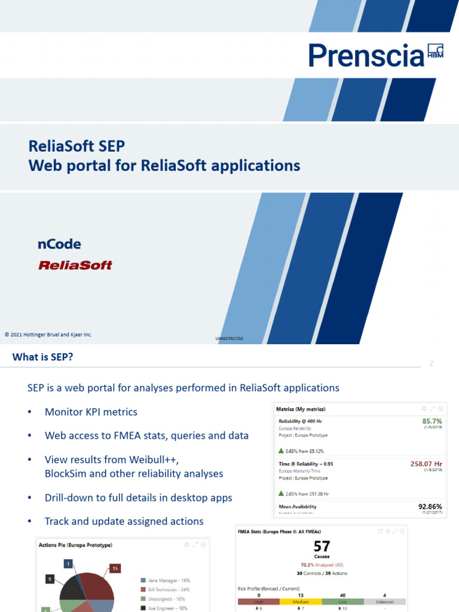Screen dimensions: 459x612
Task: Click the dark red pie slice
Action: click(97, 586)
